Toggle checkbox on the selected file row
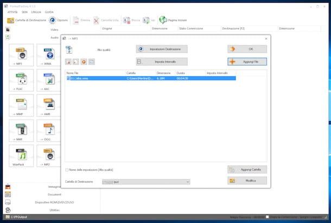 [x=68, y=78]
